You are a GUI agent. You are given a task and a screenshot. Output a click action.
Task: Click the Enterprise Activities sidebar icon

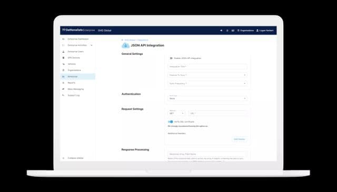pos(63,45)
